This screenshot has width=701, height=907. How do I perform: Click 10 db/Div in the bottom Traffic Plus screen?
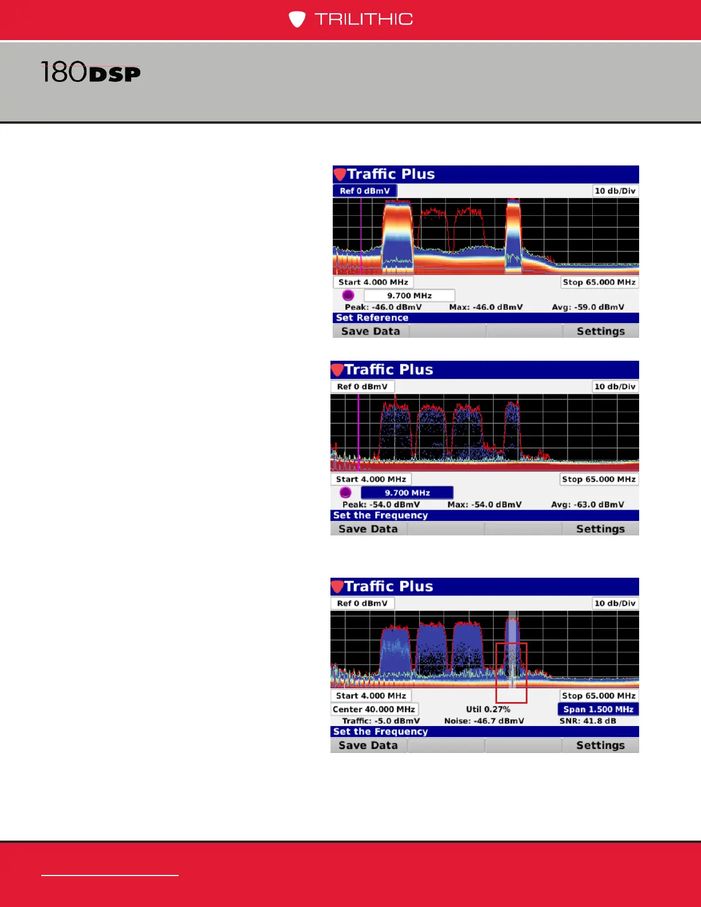[x=615, y=603]
